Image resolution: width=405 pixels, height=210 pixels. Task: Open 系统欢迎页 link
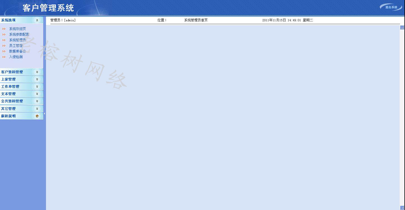[17, 29]
